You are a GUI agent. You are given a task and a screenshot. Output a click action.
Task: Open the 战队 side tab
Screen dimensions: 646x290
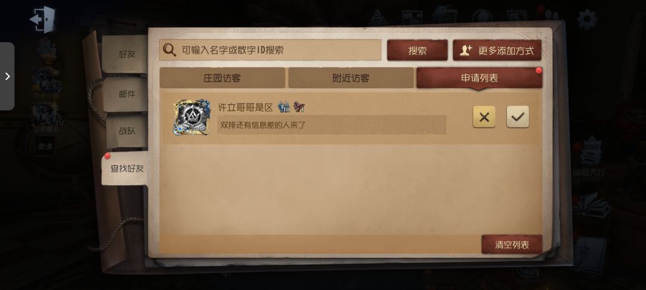[127, 131]
